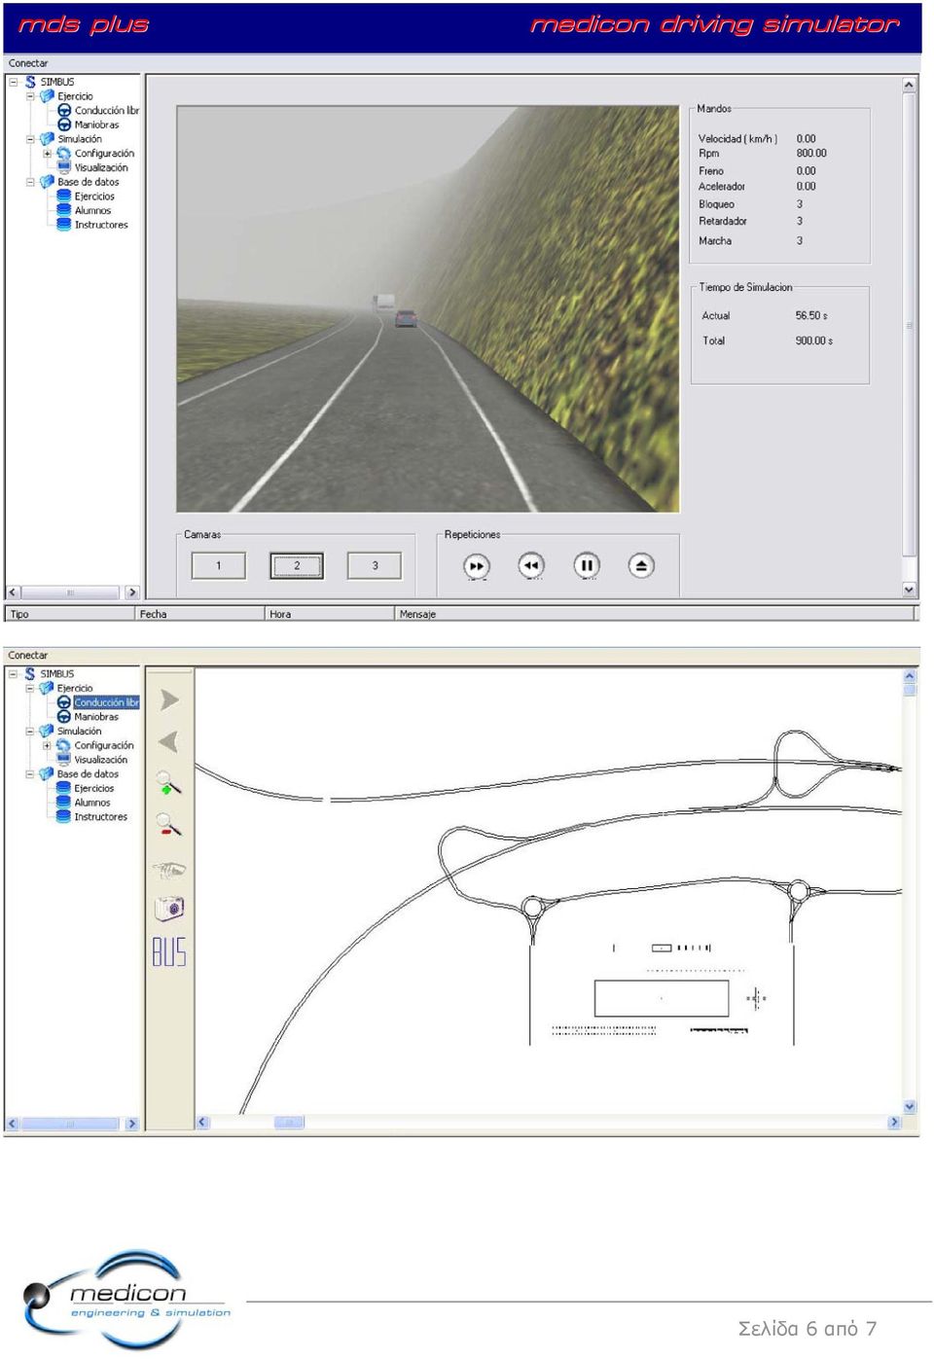Click Fecha column header in message log
Image resolution: width=934 pixels, height=1359 pixels.
[200, 614]
